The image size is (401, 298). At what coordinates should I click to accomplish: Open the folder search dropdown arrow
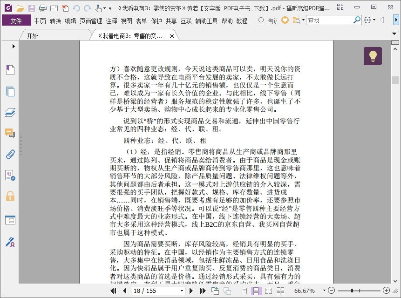[x=303, y=20]
